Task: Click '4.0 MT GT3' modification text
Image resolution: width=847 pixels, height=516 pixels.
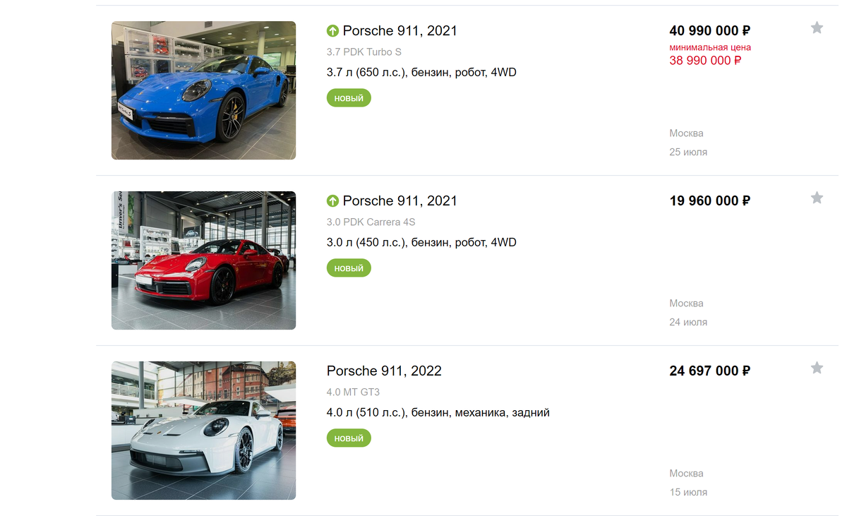Action: pyautogui.click(x=353, y=392)
